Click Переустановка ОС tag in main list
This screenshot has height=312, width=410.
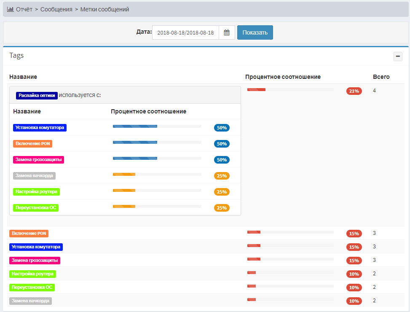(32, 288)
